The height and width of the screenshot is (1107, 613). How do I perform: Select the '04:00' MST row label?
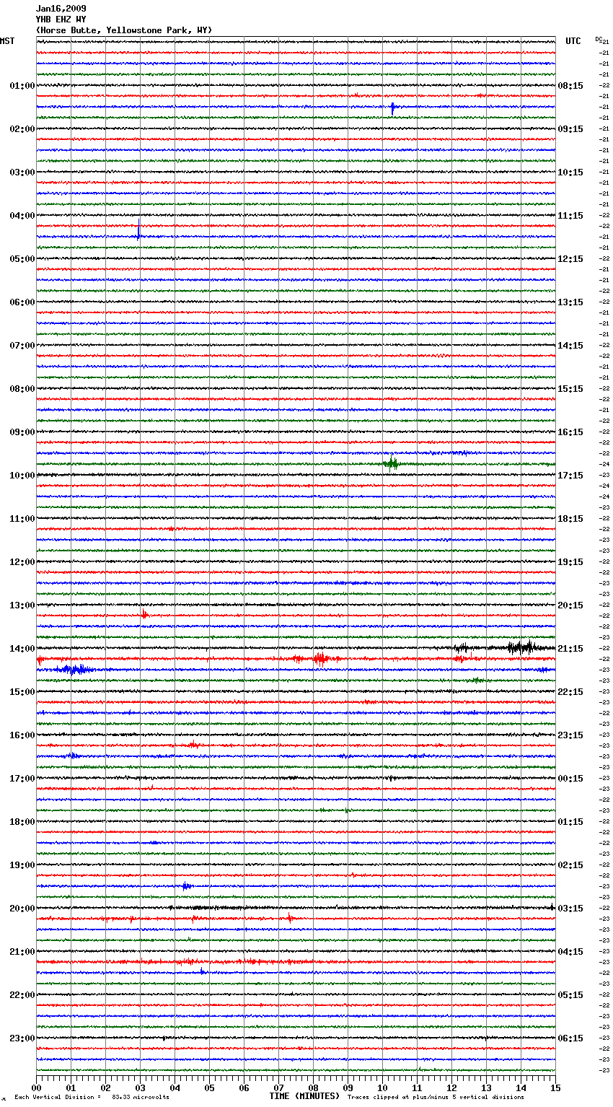click(22, 216)
